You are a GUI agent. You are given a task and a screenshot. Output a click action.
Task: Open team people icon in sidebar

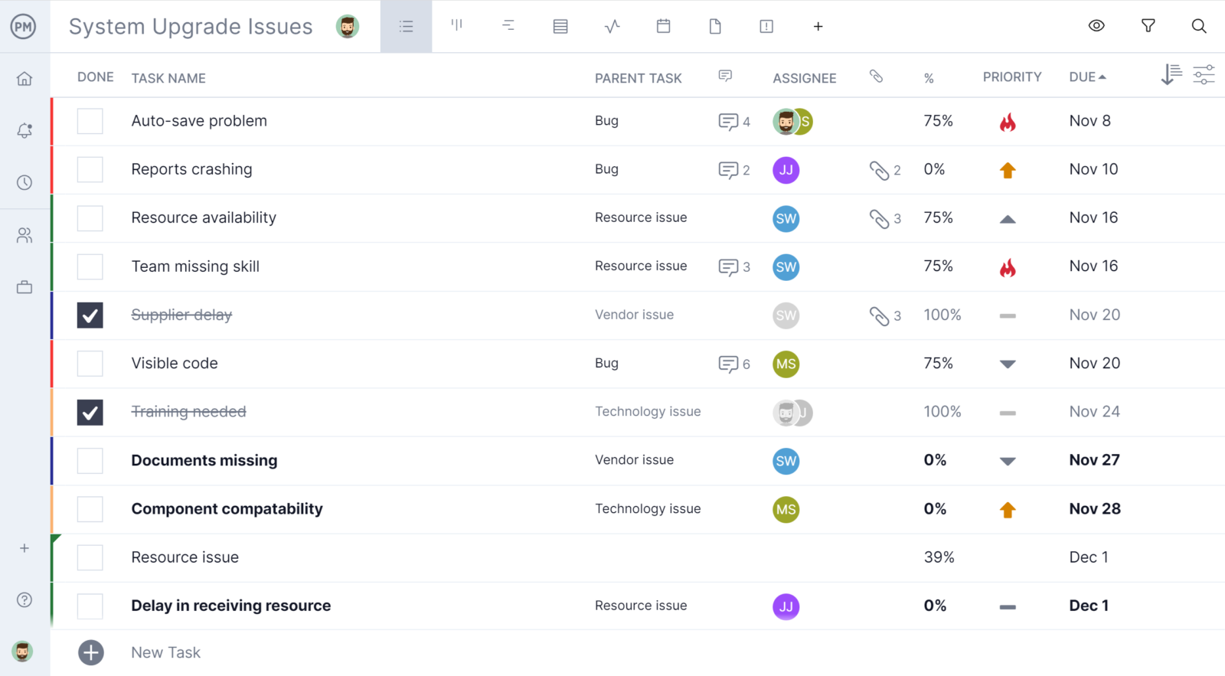[24, 235]
